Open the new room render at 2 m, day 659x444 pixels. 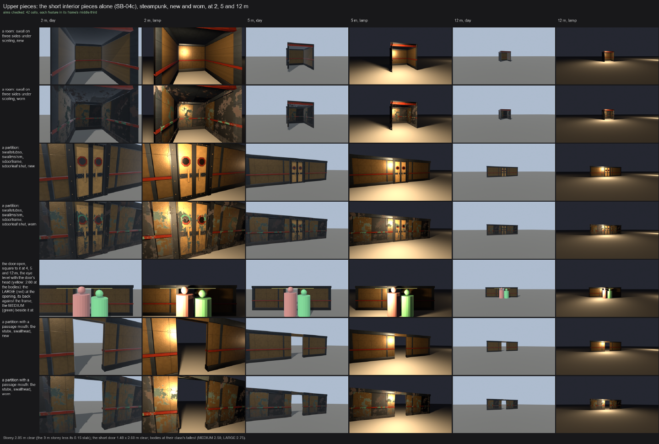pyautogui.click(x=90, y=56)
